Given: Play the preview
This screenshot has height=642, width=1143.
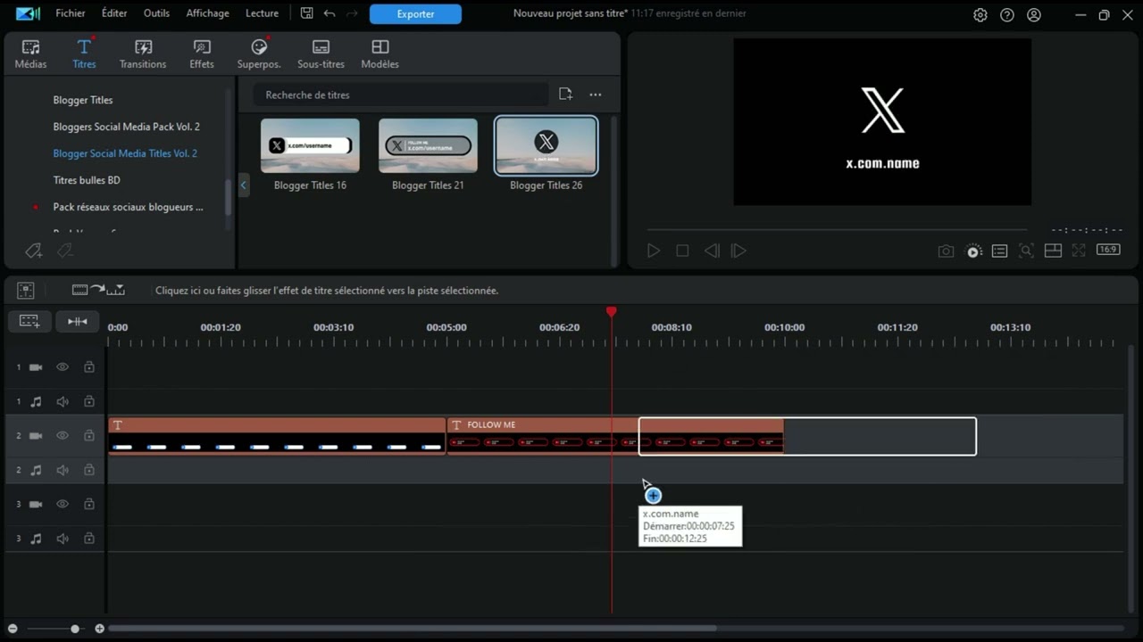Looking at the screenshot, I should 654,251.
